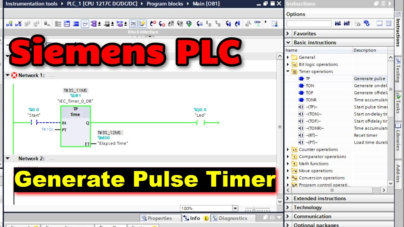404x227 pixels.
Task: Toggle column headers and columns view icon
Action: pyautogui.click(x=389, y=23)
